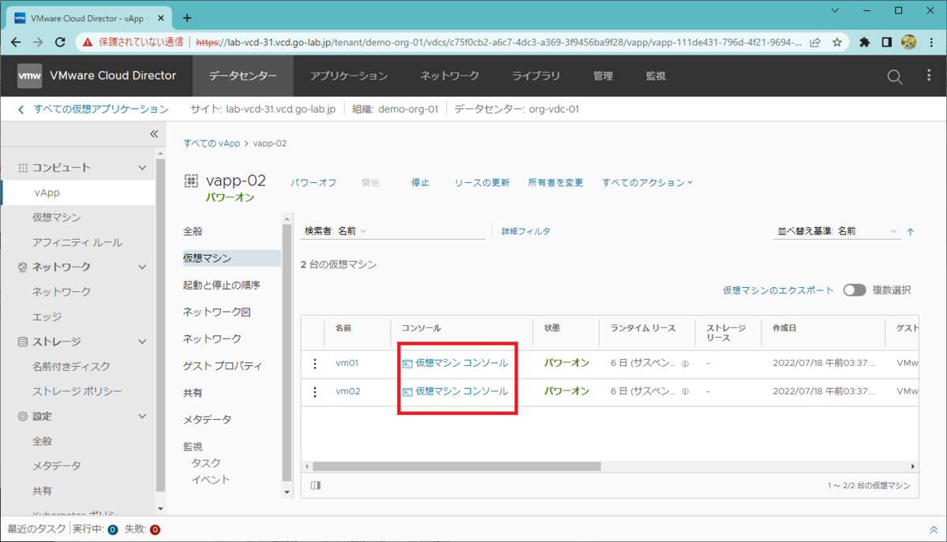This screenshot has width=947, height=542.
Task: Switch to ネットワーク top tab
Action: [x=450, y=77]
